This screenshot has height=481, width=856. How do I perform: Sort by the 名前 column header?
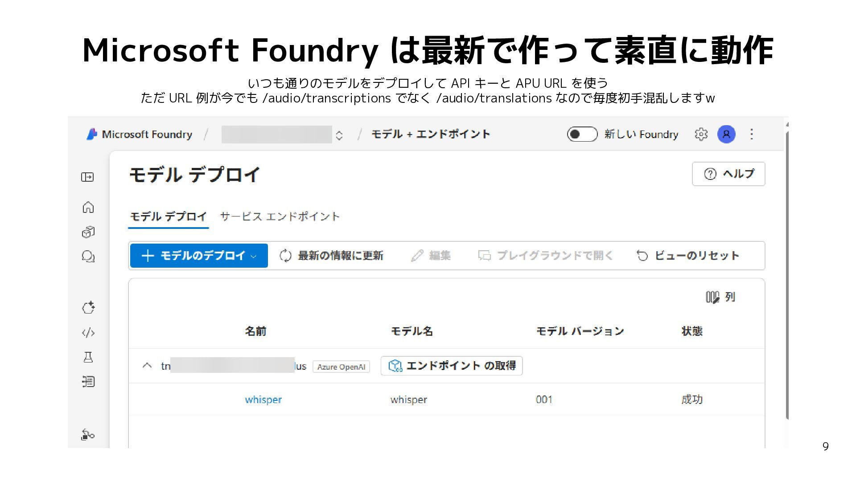point(255,331)
